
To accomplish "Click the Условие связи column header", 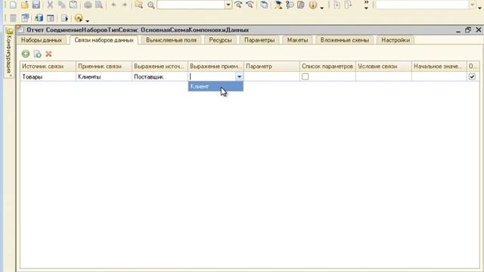I will [x=383, y=66].
